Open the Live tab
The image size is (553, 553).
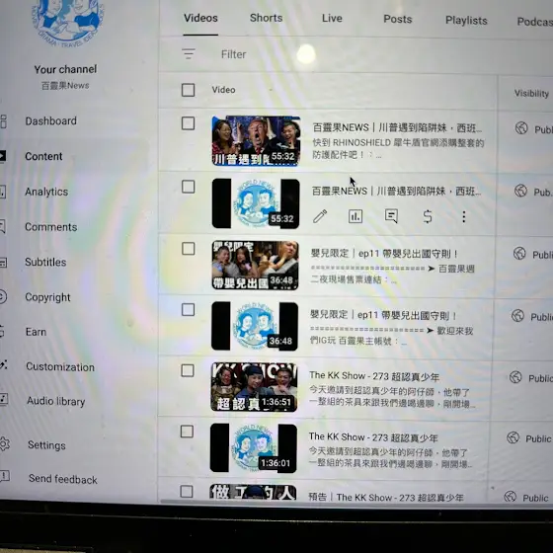point(332,19)
